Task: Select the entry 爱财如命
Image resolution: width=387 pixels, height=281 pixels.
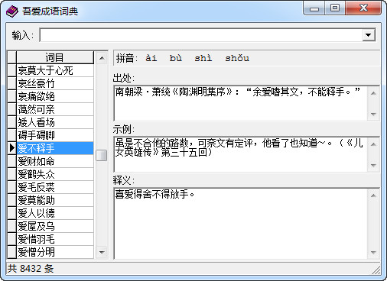Action: click(x=55, y=161)
